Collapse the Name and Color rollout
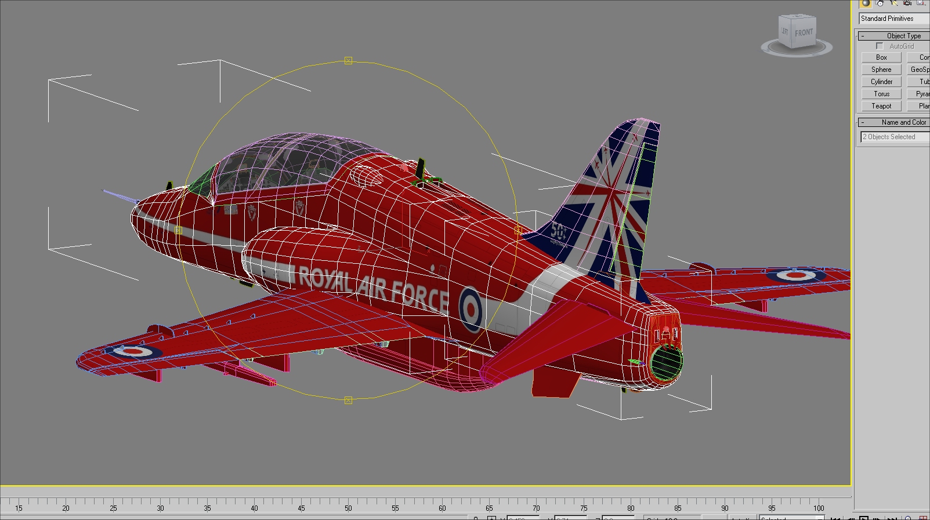This screenshot has height=520, width=930. click(x=893, y=122)
